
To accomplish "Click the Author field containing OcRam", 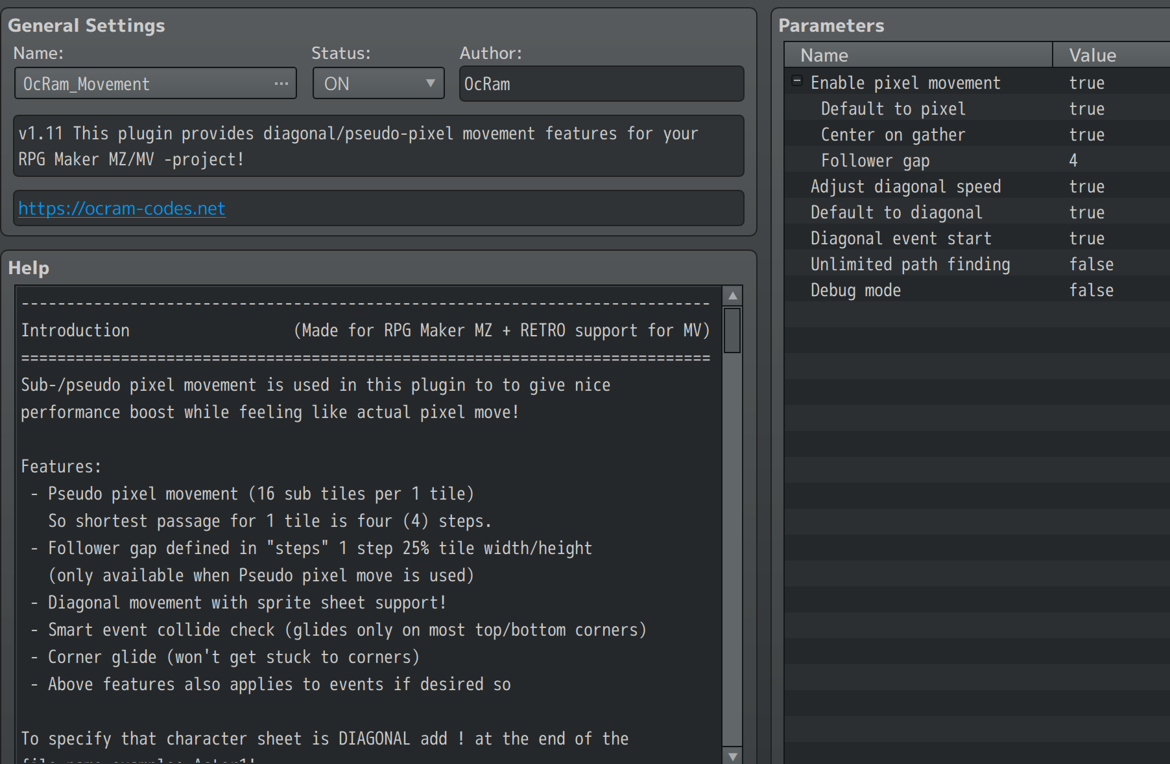I will point(601,84).
